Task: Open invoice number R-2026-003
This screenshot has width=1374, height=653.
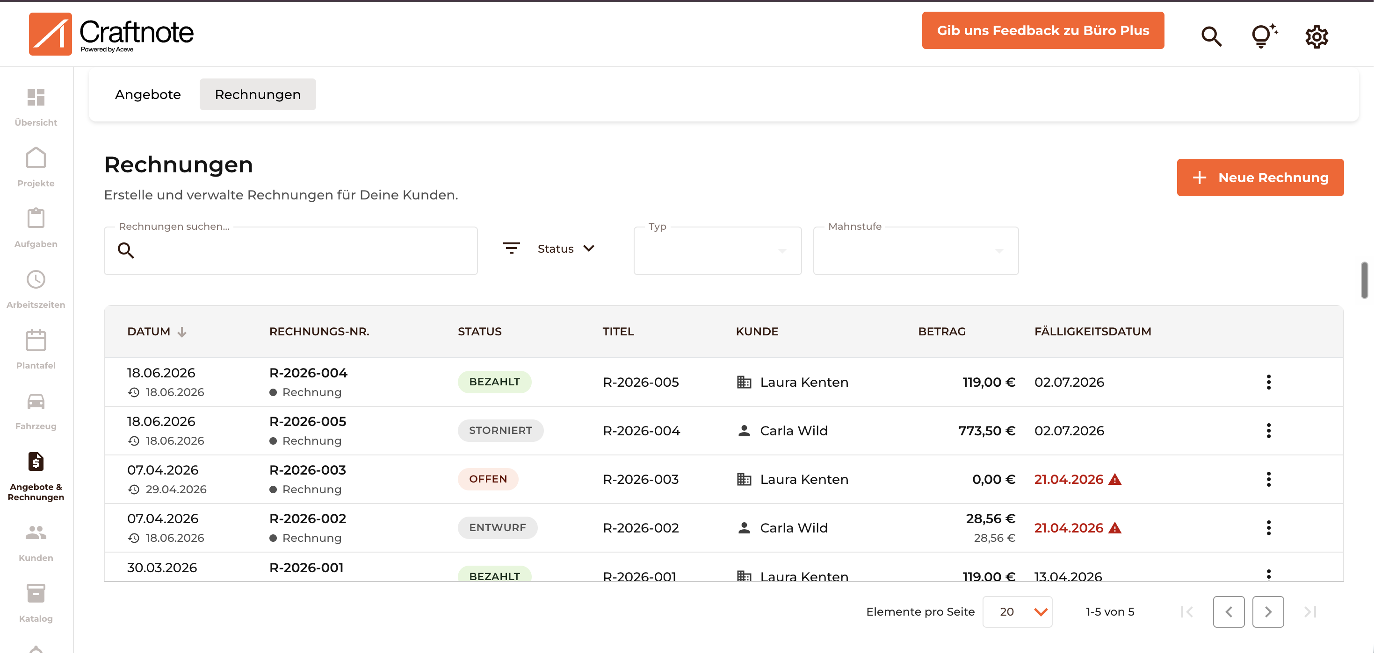Action: tap(308, 470)
